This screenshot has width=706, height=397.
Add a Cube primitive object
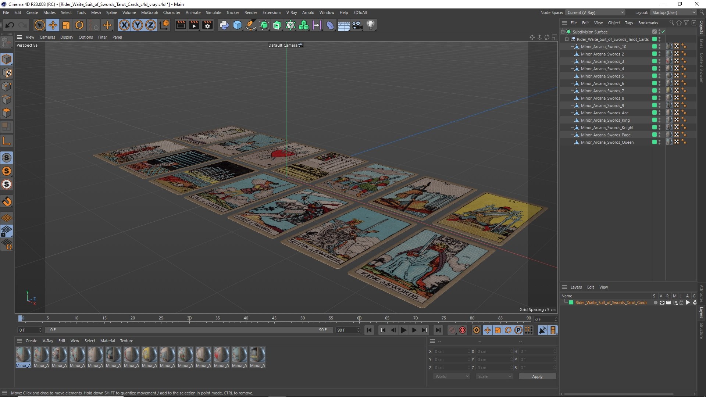pyautogui.click(x=238, y=25)
